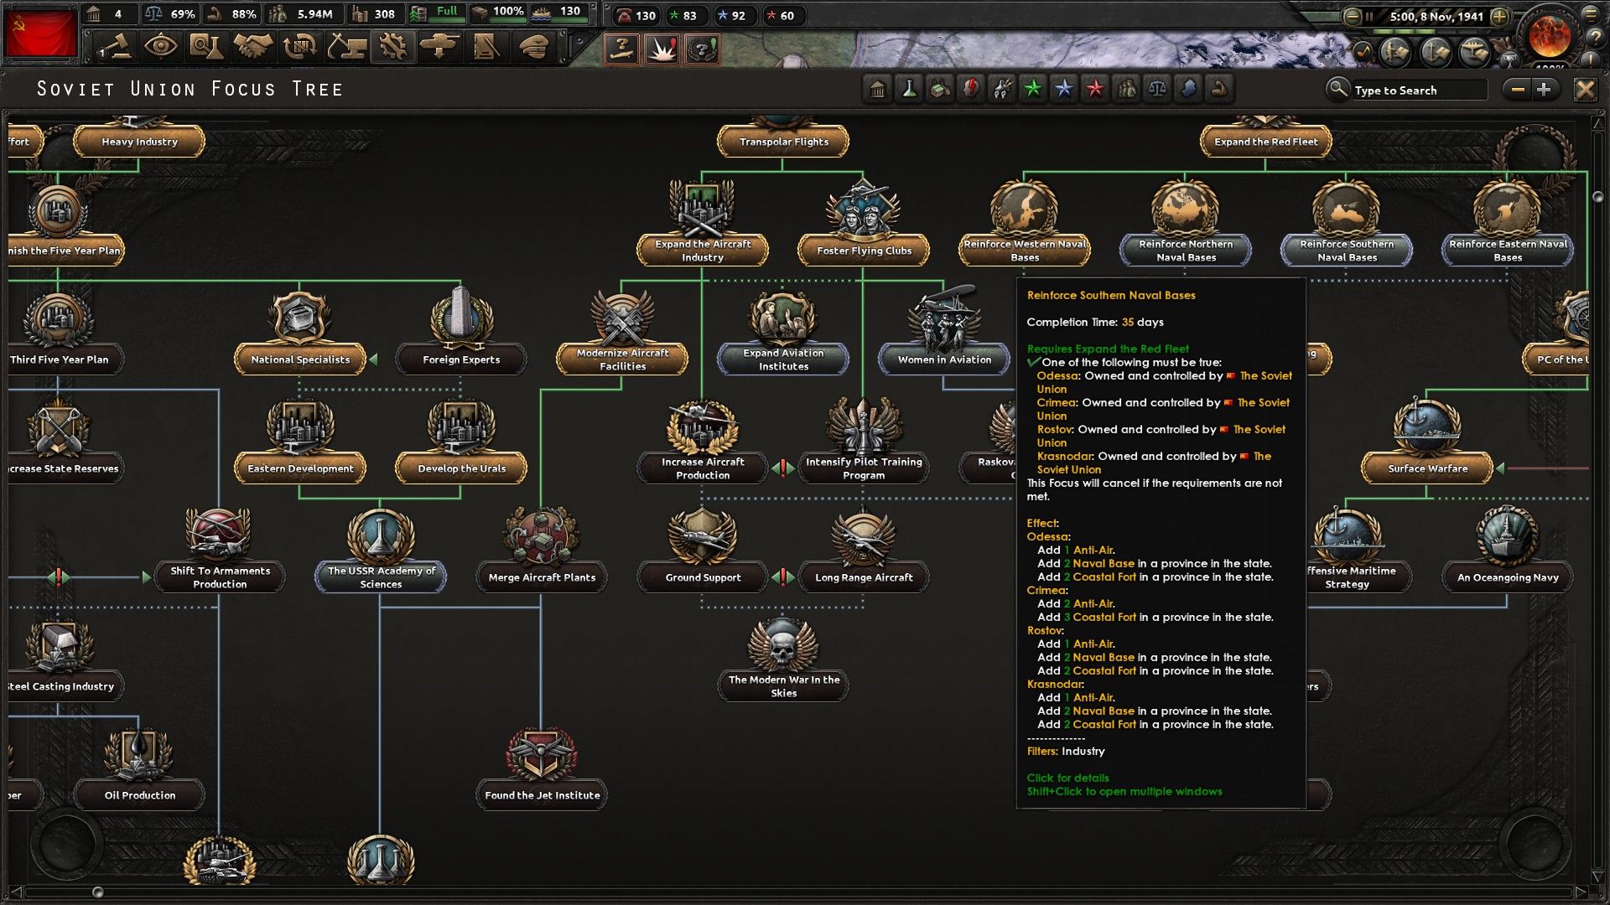The height and width of the screenshot is (905, 1610).
Task: Toggle the green star focus filter
Action: pos(1033,89)
